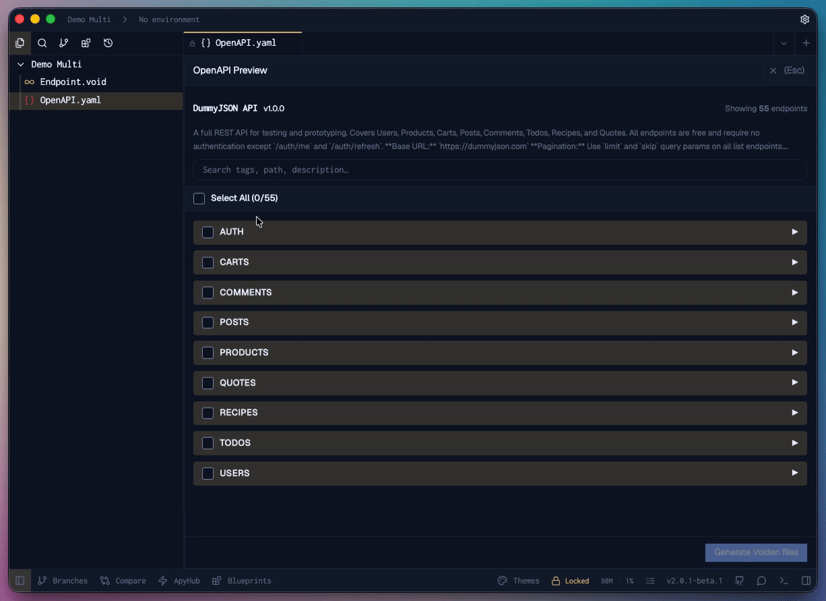Choose the No environment selector
The width and height of the screenshot is (826, 601).
pyautogui.click(x=169, y=20)
